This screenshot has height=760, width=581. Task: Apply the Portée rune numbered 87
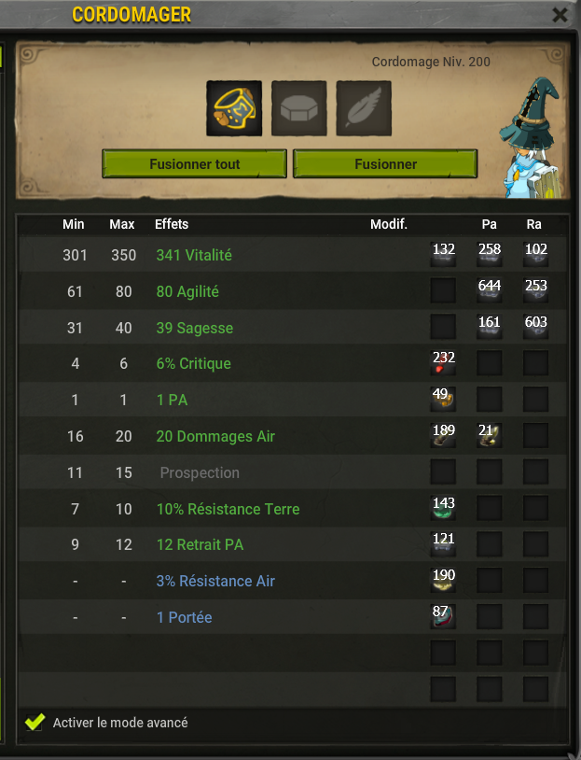[x=443, y=616]
